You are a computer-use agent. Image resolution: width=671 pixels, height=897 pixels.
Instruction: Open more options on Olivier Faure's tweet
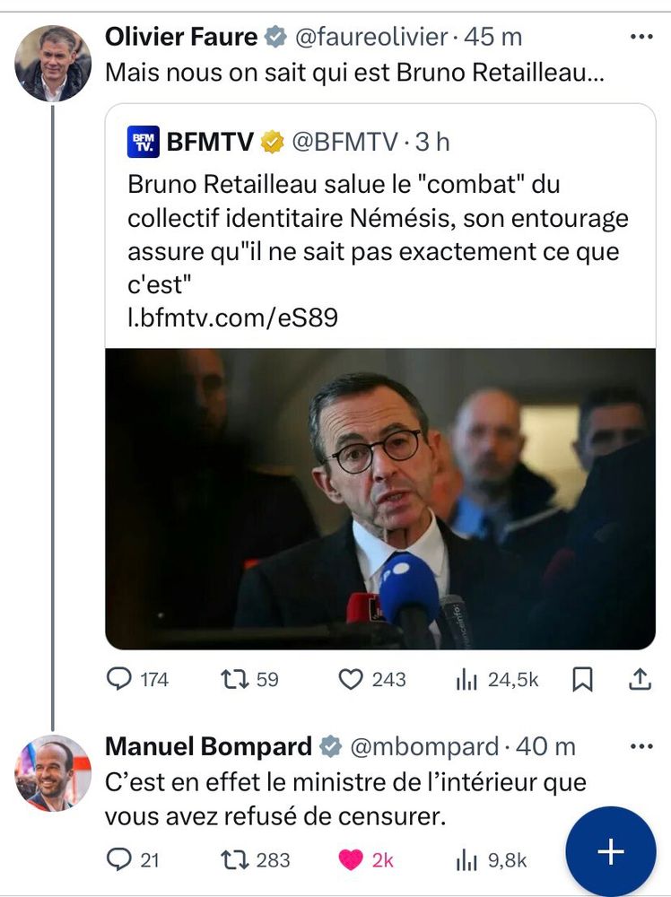pyautogui.click(x=640, y=36)
